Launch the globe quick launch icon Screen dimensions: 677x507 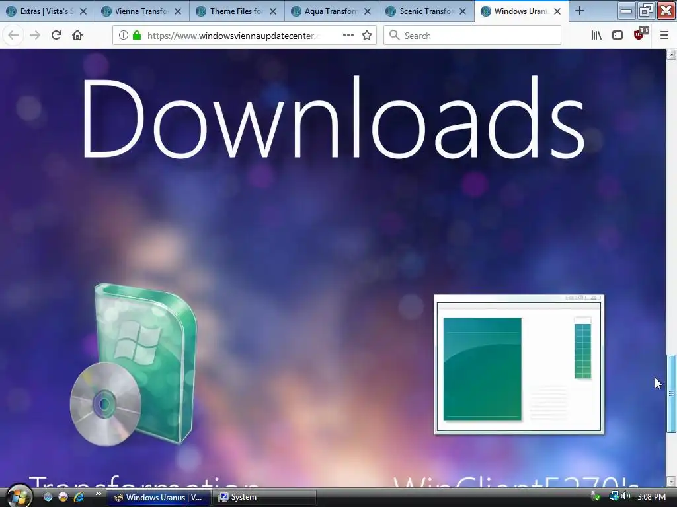(x=48, y=497)
